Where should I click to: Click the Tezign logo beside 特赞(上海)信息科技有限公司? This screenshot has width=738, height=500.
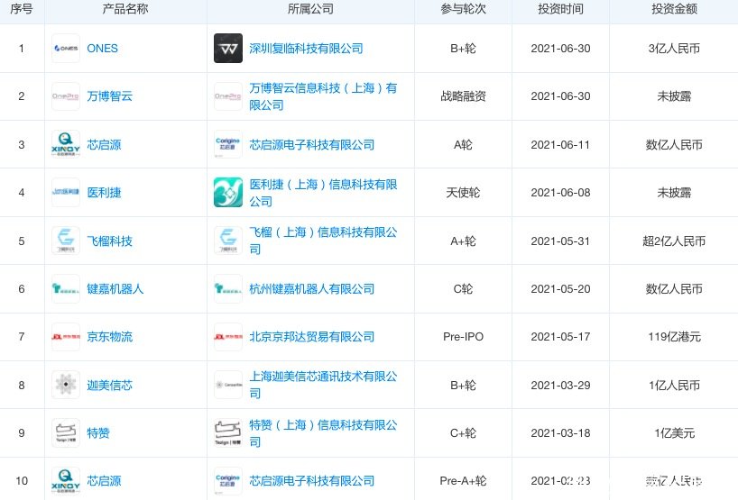click(228, 432)
